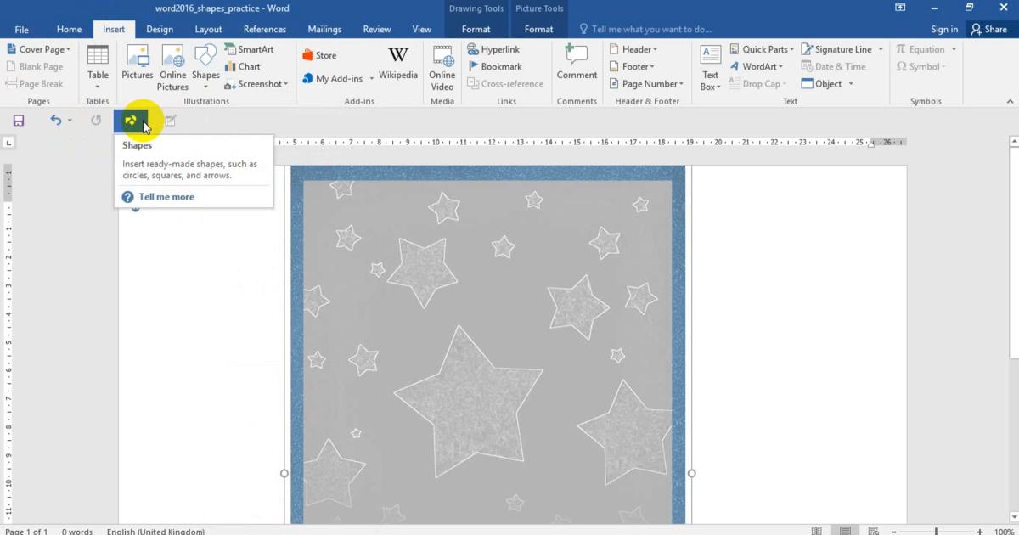Switch to the Design tab

160,29
